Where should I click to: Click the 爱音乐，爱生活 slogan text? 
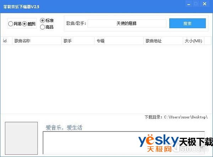click(64, 128)
